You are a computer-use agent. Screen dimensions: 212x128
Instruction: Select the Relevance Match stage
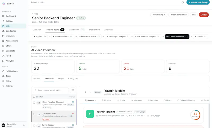[90, 37]
